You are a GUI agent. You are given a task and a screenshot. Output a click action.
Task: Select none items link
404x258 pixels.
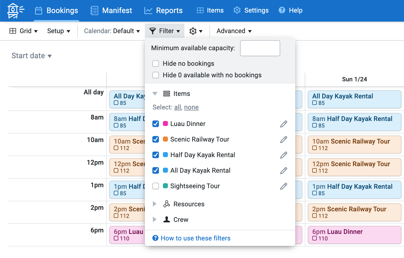point(191,107)
